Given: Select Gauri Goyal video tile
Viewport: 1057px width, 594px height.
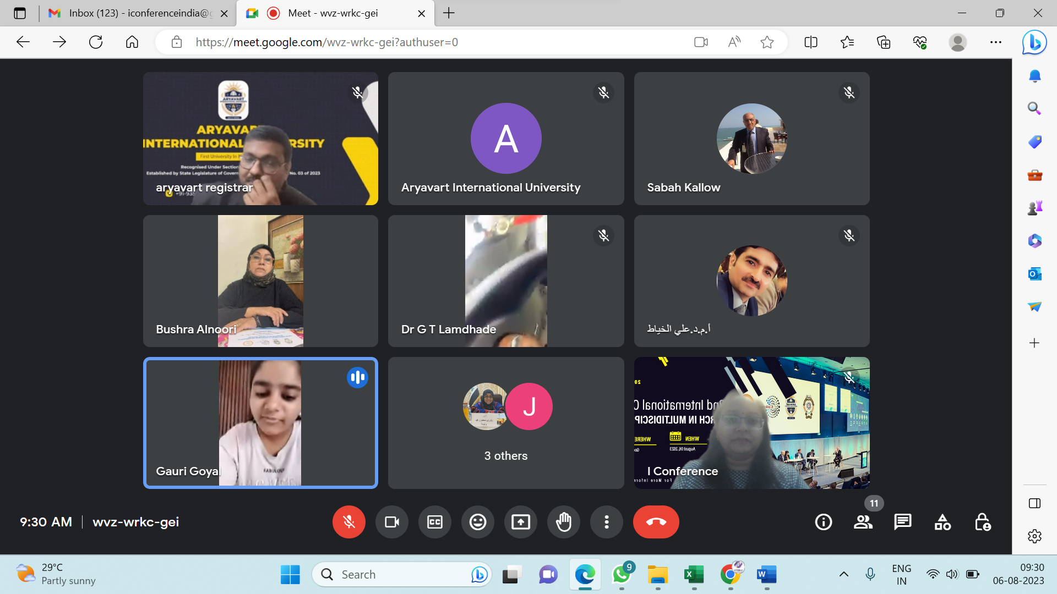Looking at the screenshot, I should tap(260, 422).
